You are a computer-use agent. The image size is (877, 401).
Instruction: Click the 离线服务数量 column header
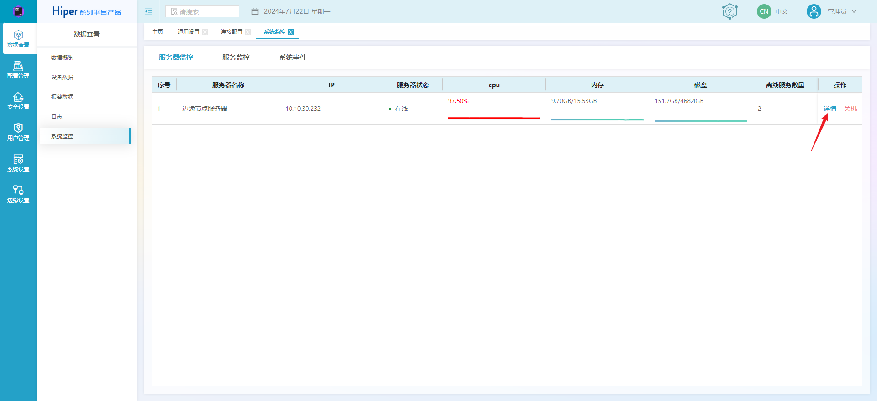(785, 85)
